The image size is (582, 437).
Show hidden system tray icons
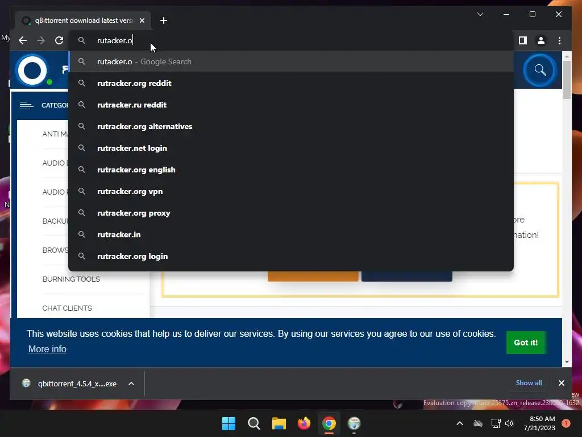click(459, 423)
